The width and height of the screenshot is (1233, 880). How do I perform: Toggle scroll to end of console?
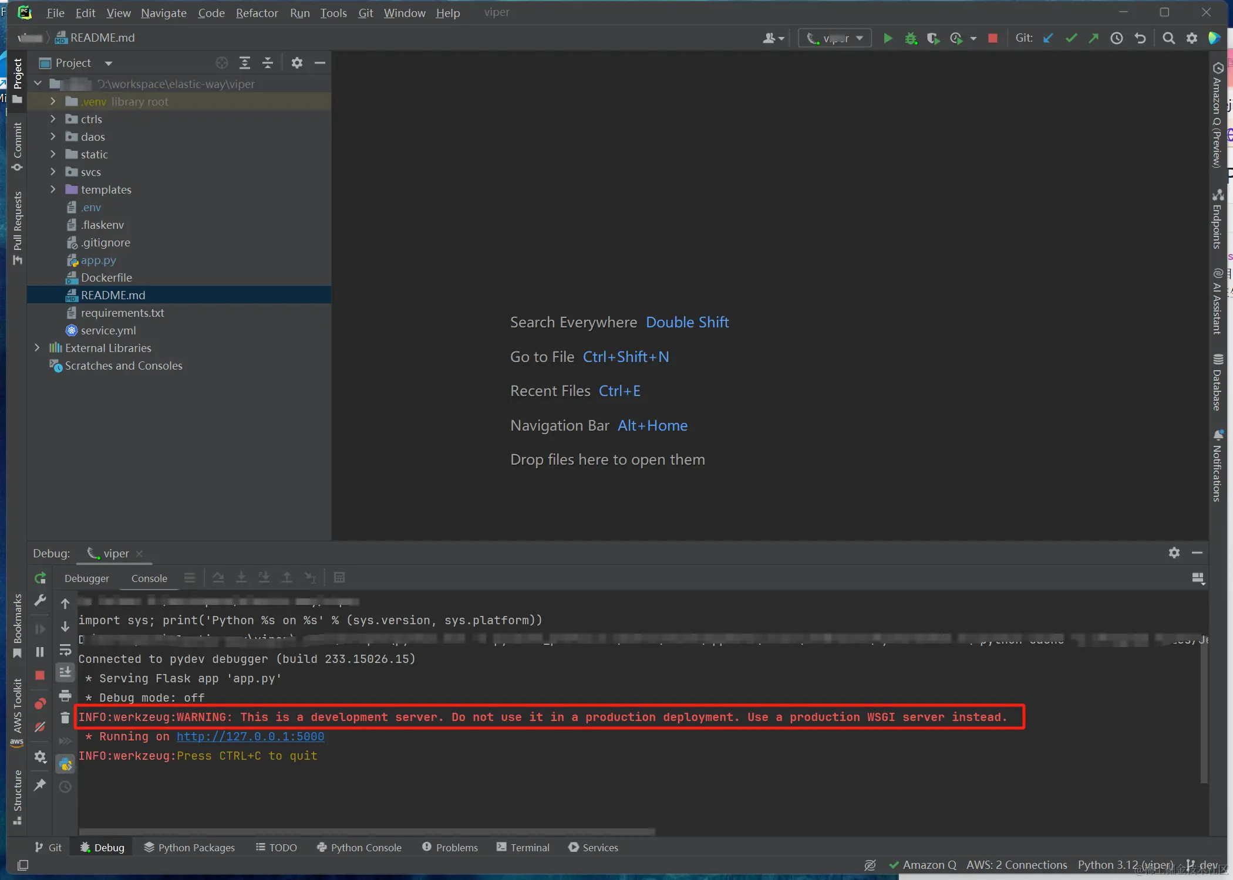[65, 672]
